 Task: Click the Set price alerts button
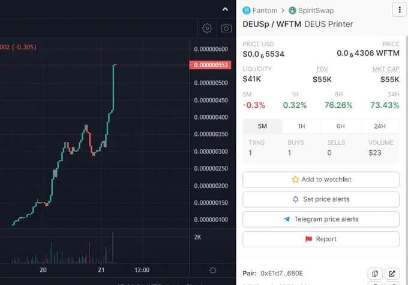tap(321, 199)
